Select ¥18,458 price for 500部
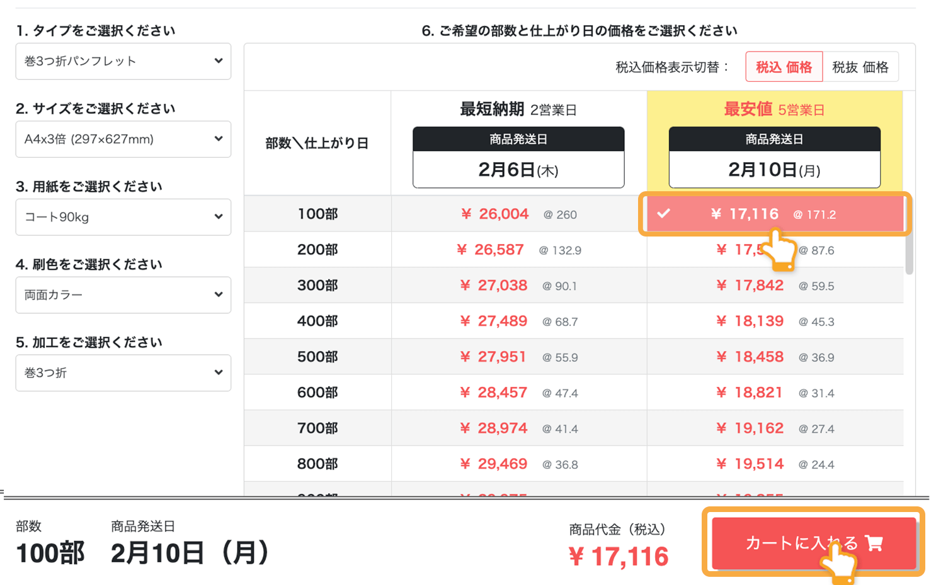 (x=773, y=357)
